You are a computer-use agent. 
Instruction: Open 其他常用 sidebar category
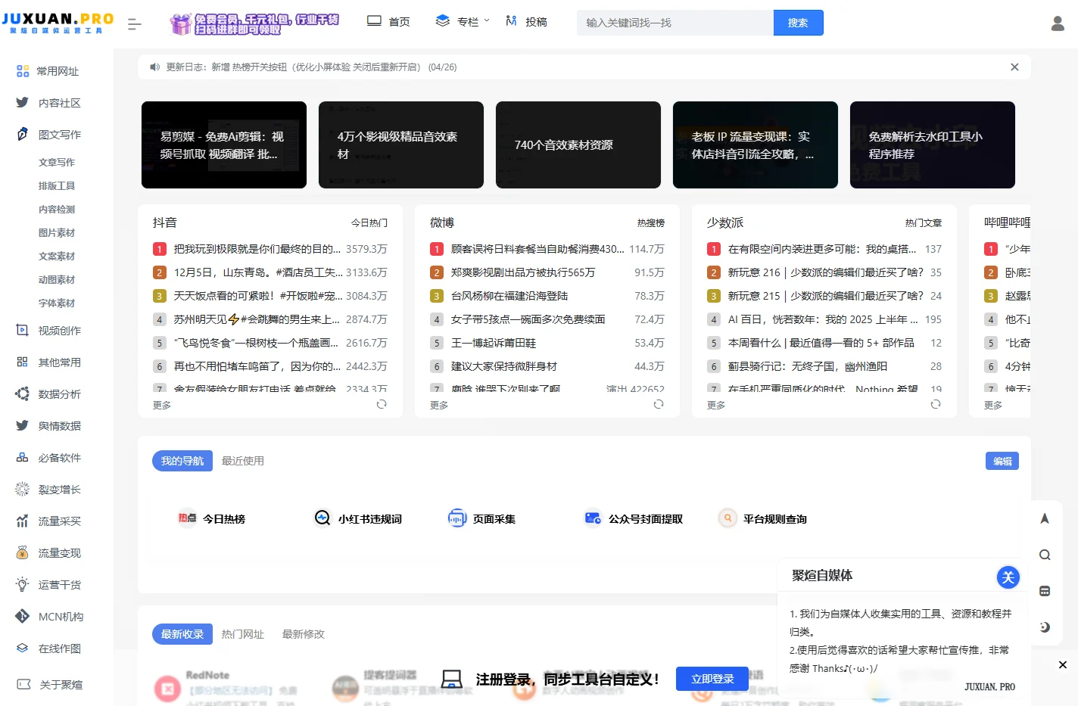coord(58,362)
